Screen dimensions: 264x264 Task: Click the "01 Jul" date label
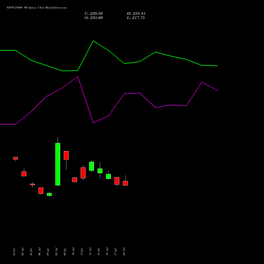(14, 252)
